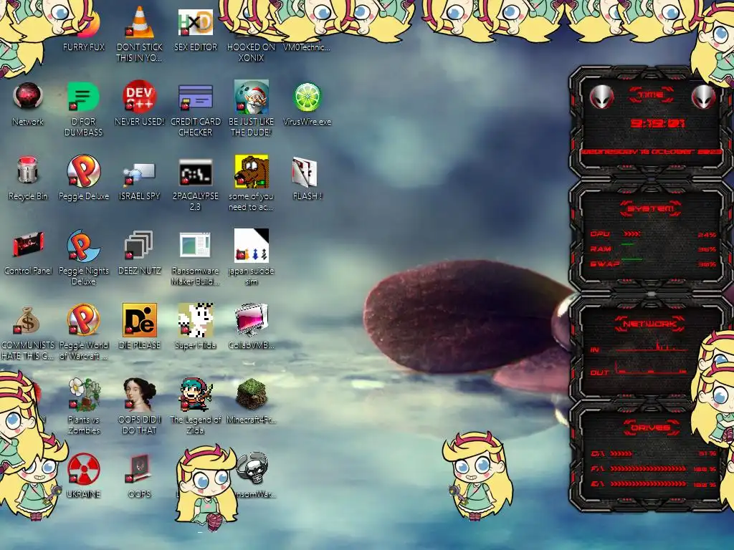Click the DRIVES header on the widget

click(x=651, y=428)
